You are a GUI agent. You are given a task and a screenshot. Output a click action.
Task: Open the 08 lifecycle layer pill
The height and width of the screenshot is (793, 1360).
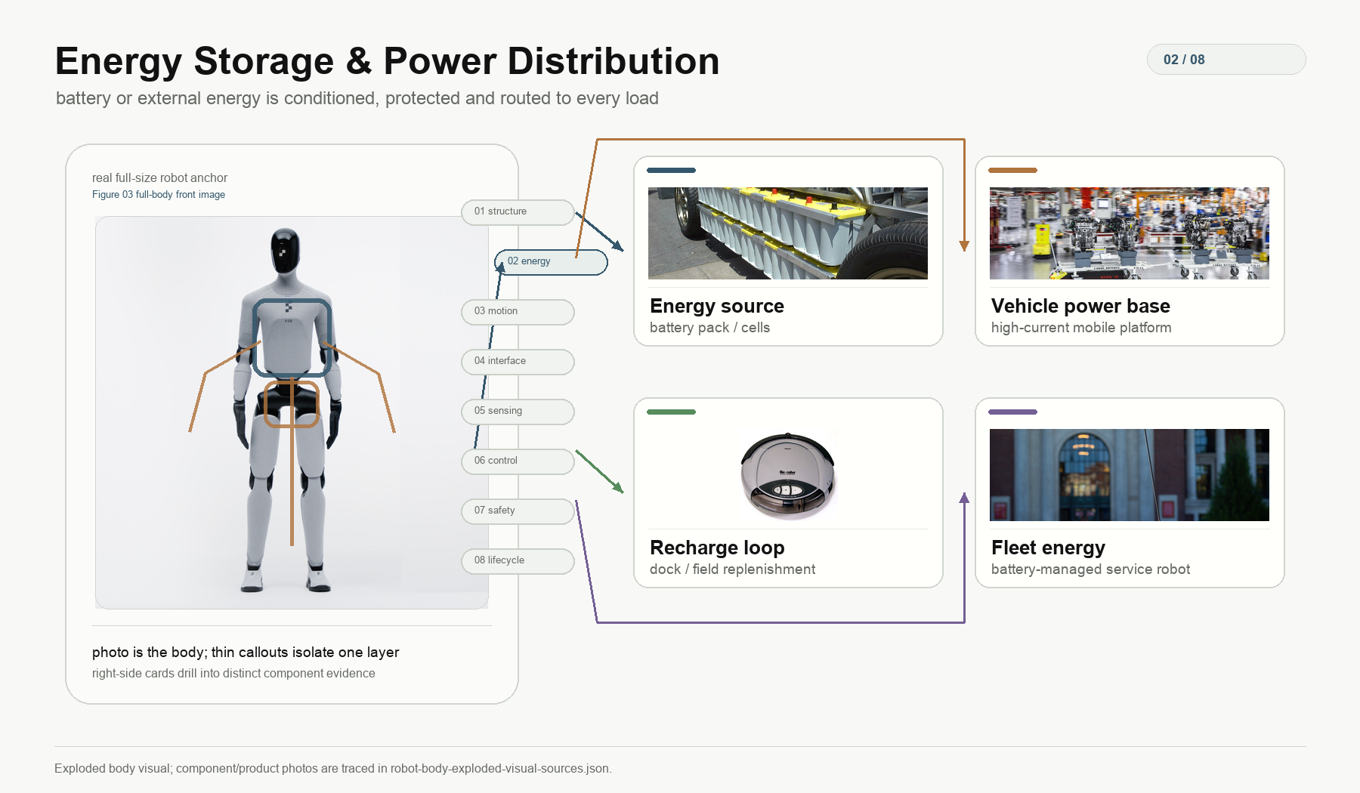tap(518, 561)
